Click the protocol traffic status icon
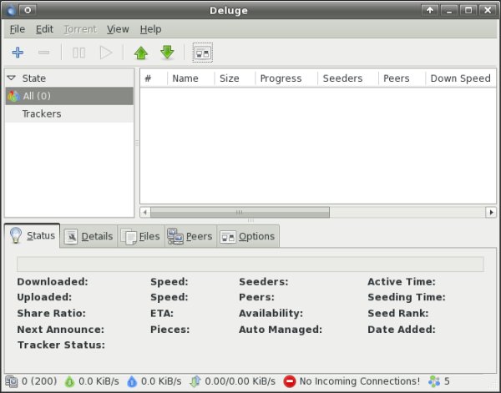The height and width of the screenshot is (393, 501). pos(195,381)
